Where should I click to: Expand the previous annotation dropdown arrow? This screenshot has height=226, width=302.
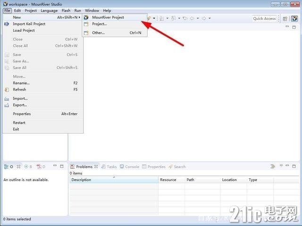pyautogui.click(x=179, y=18)
